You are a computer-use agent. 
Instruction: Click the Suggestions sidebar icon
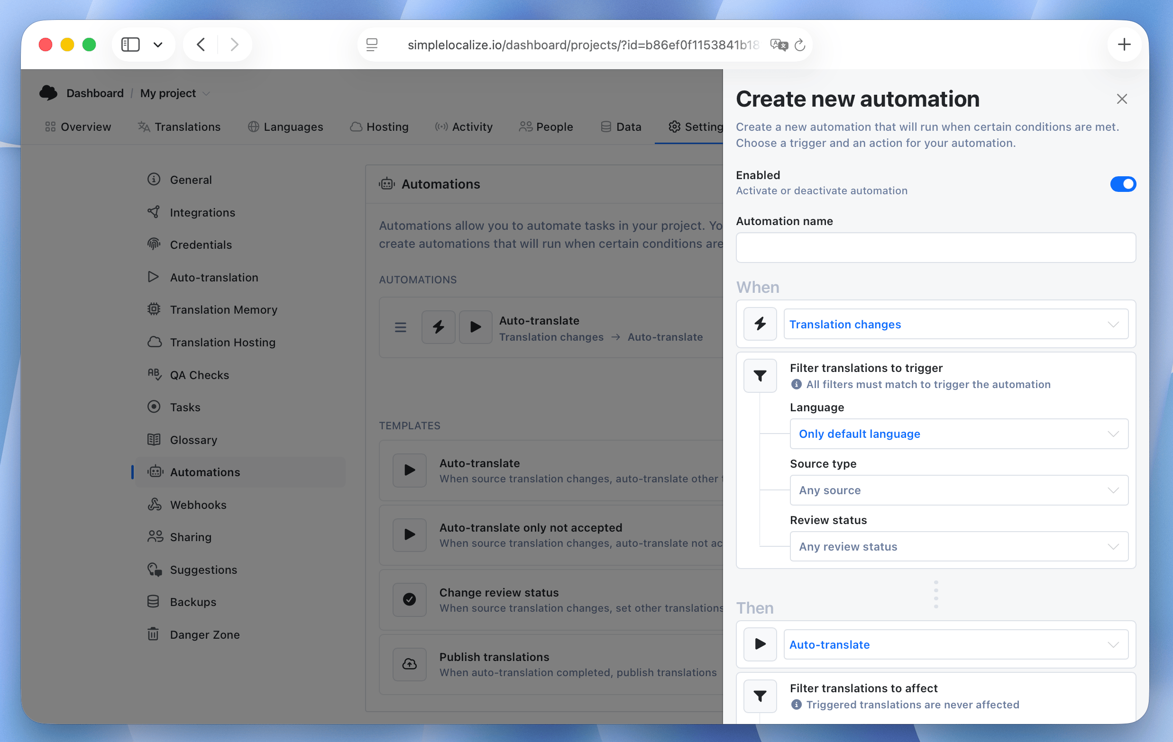click(155, 569)
